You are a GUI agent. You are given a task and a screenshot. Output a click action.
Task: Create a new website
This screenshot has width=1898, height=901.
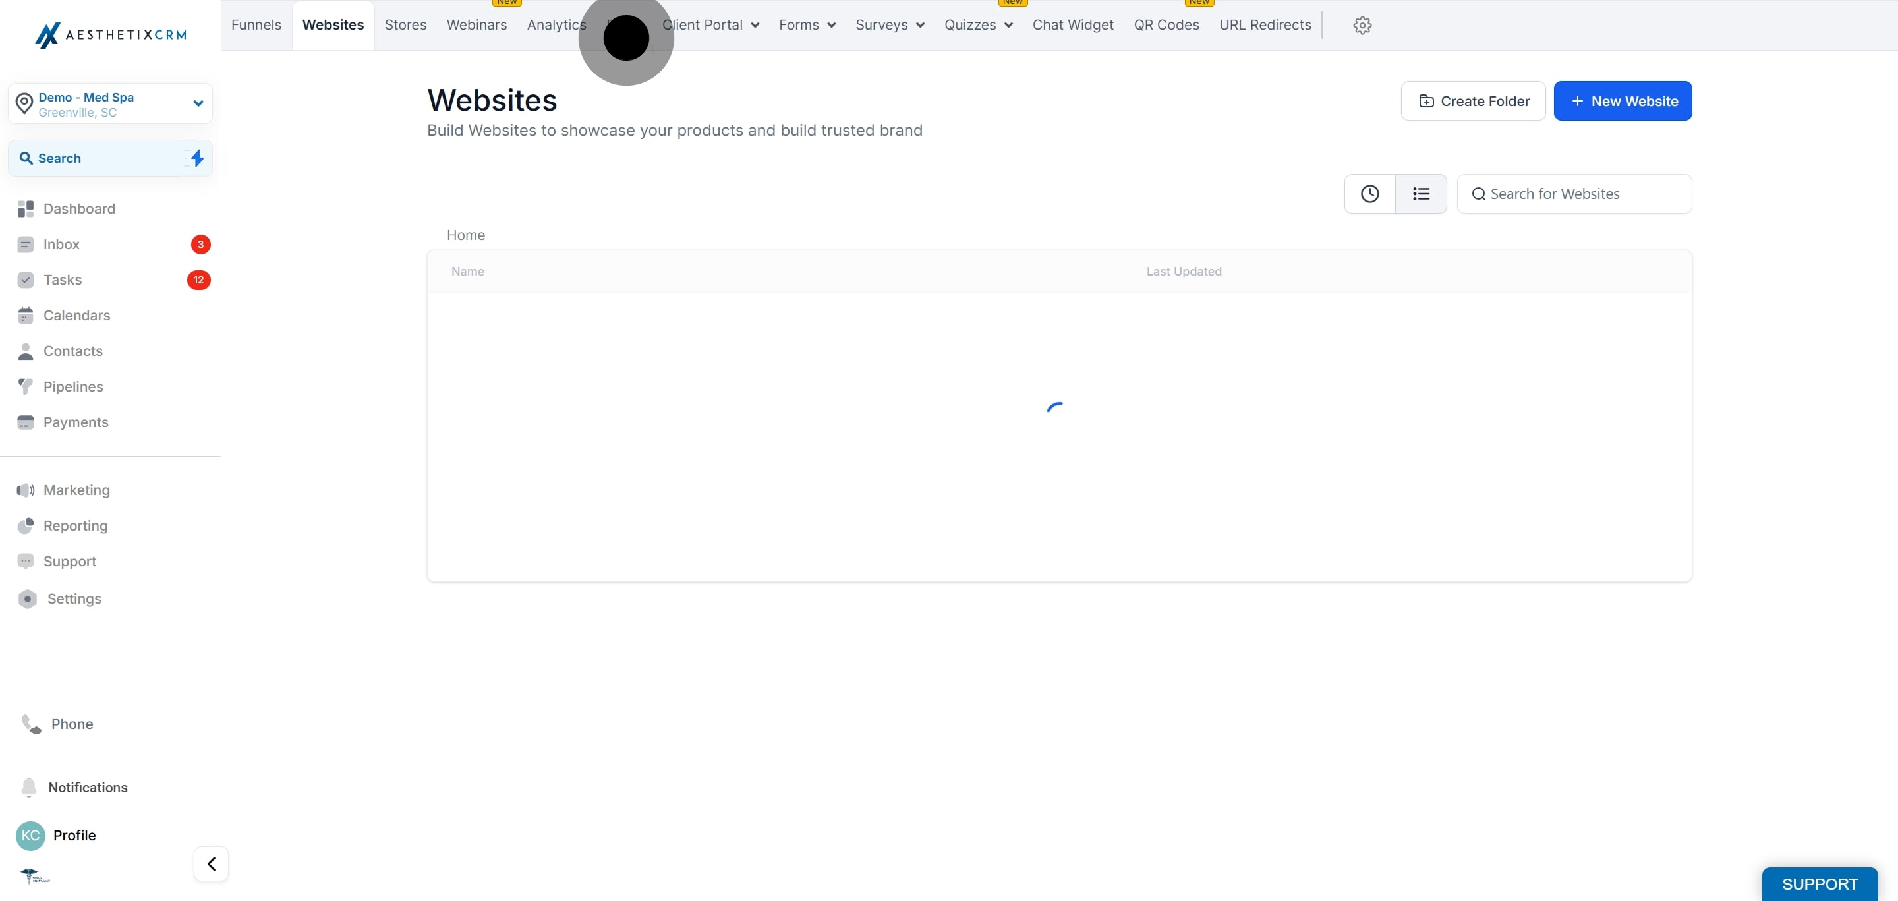point(1623,101)
